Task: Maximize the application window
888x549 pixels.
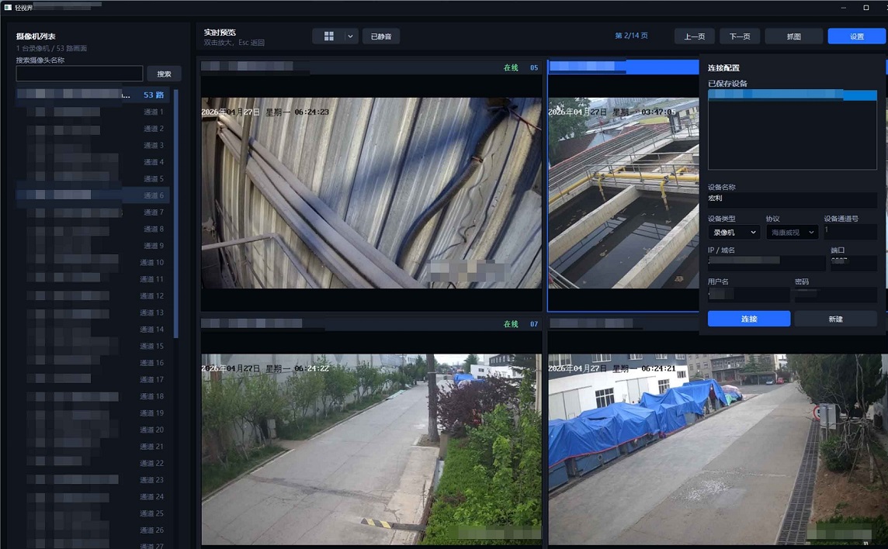Action: [x=866, y=7]
